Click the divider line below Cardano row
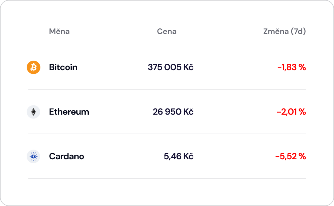Image resolution: width=334 pixels, height=206 pixels. tap(167, 179)
